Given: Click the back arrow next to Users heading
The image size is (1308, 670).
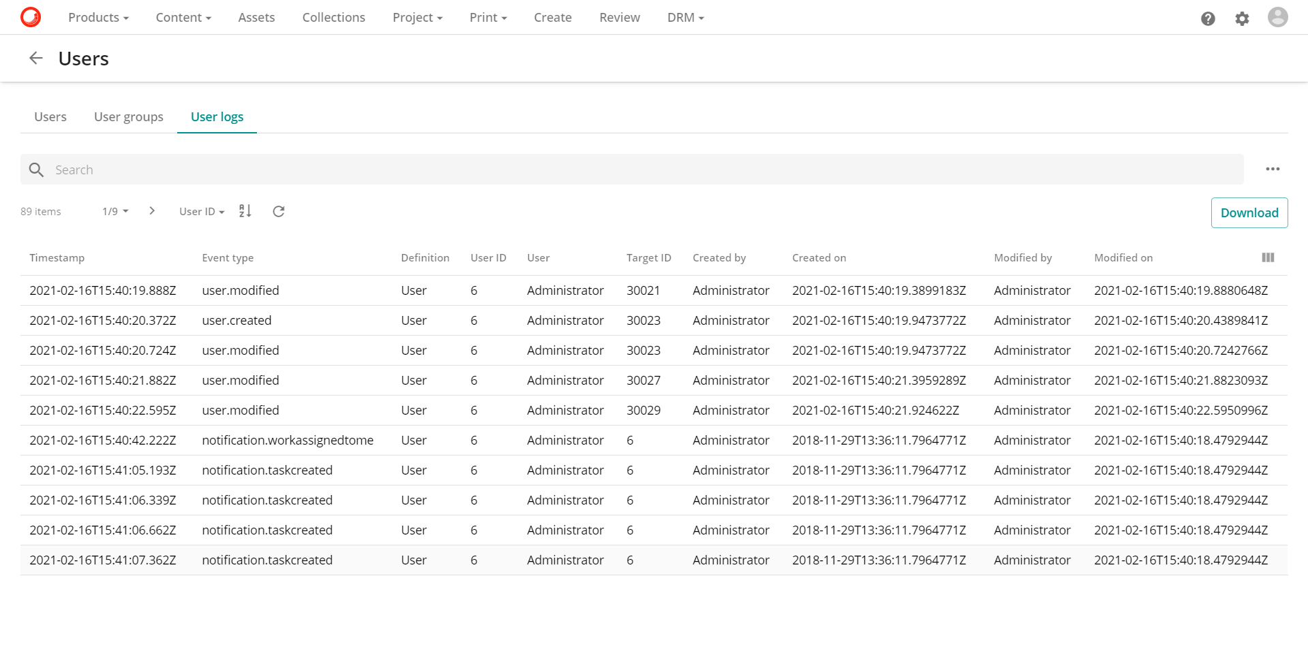Looking at the screenshot, I should (35, 58).
